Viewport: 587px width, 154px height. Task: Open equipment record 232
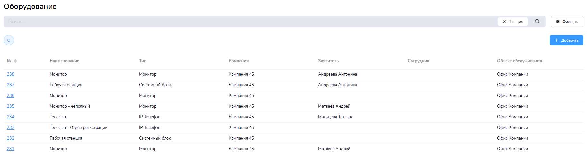[x=11, y=138]
